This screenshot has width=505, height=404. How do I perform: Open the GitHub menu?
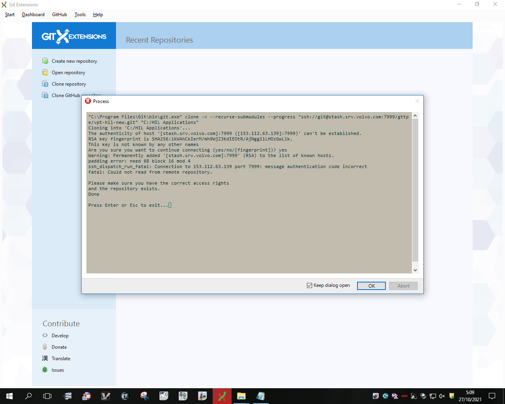click(x=59, y=15)
